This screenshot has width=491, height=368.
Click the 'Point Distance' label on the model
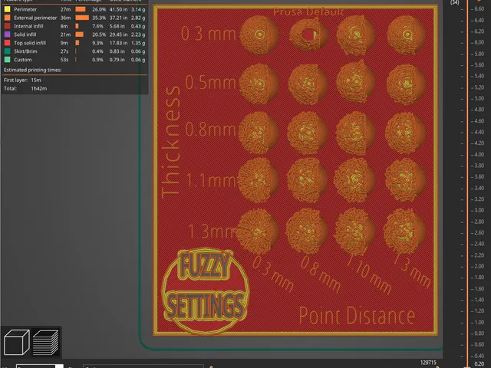pyautogui.click(x=357, y=315)
